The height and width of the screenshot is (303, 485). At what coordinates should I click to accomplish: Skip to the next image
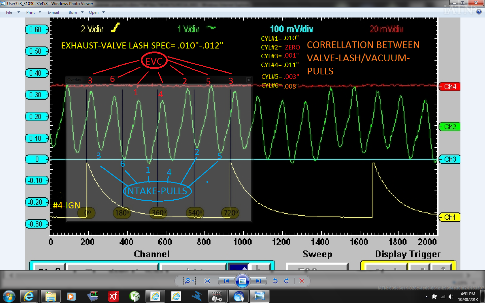click(x=258, y=281)
